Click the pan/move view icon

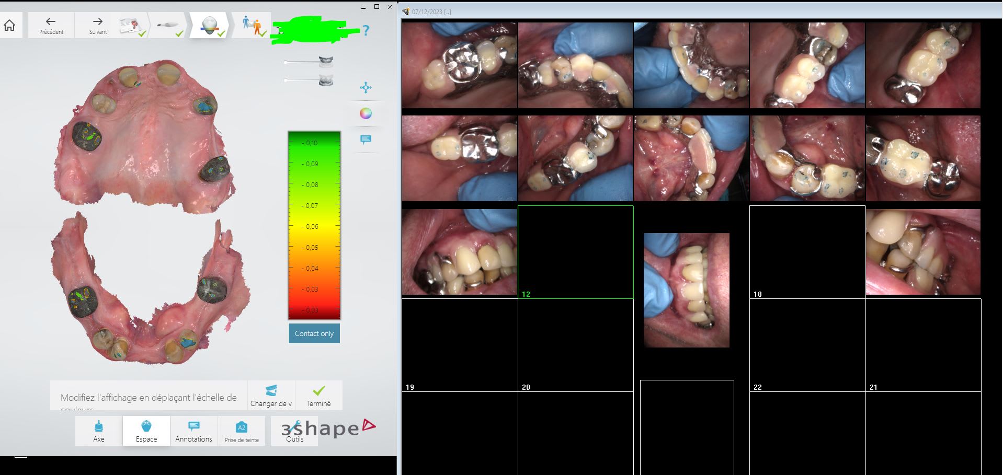coord(366,87)
